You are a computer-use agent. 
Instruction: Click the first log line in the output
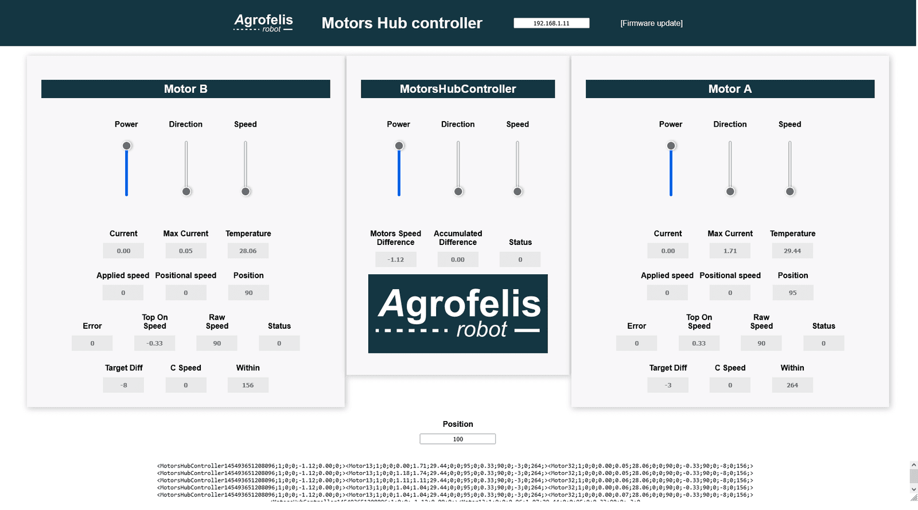point(455,466)
